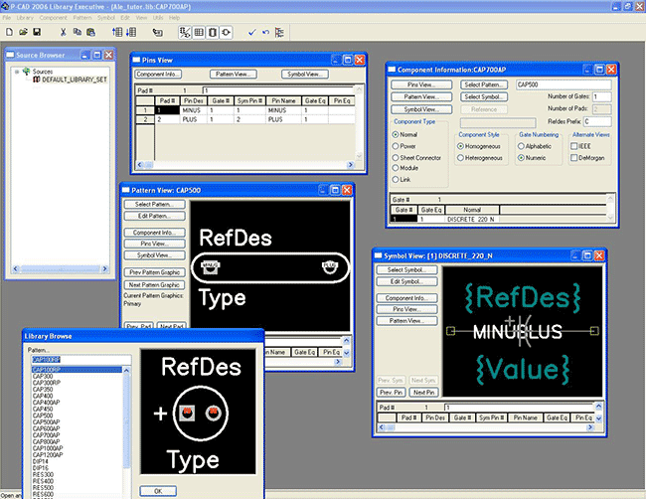Click row header 2 in Pins View table
The height and width of the screenshot is (499, 646).
[145, 119]
